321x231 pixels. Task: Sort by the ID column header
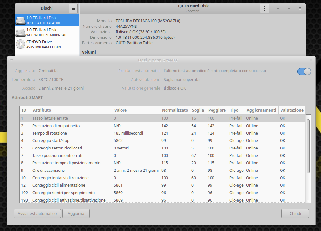pyautogui.click(x=25, y=110)
